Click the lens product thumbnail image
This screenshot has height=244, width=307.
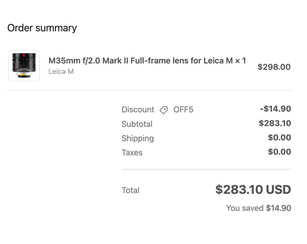point(24,65)
